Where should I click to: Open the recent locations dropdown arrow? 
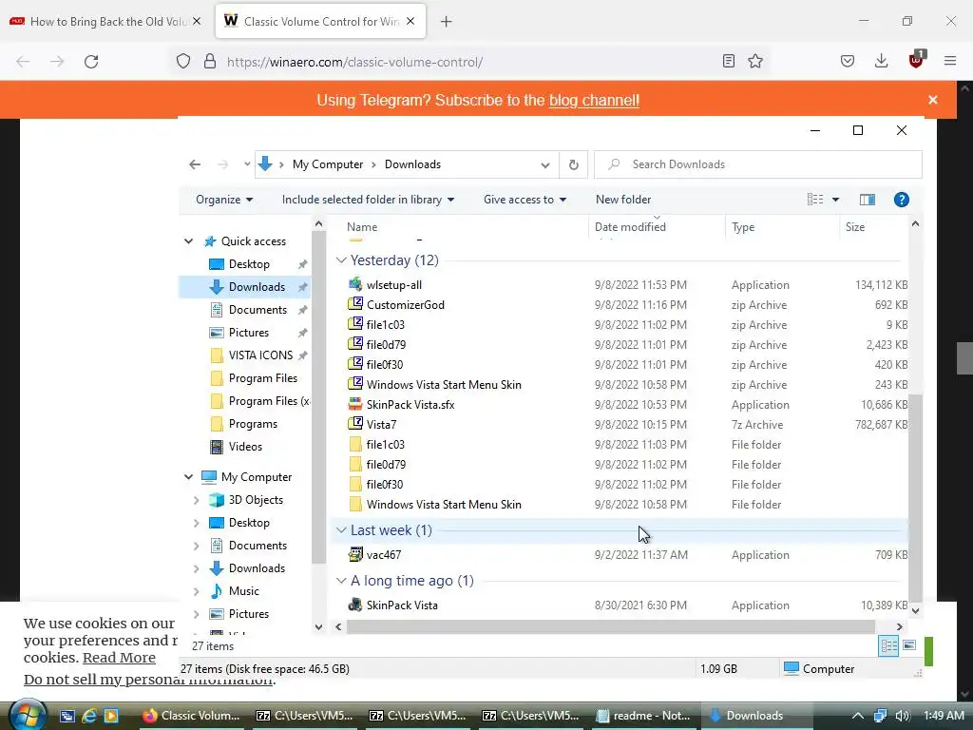click(x=247, y=164)
